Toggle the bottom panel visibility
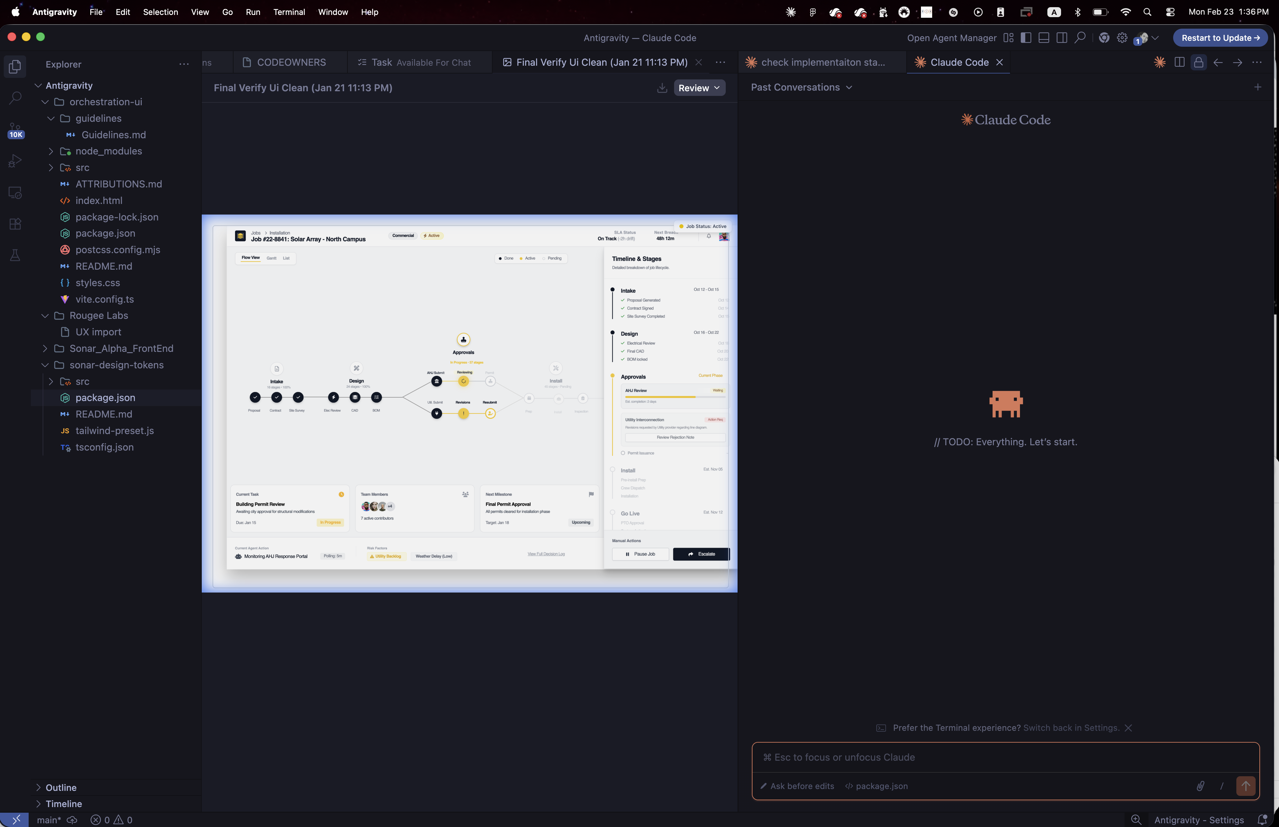1279x827 pixels. click(x=1043, y=38)
